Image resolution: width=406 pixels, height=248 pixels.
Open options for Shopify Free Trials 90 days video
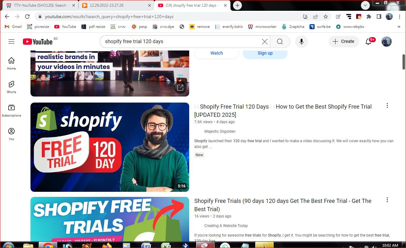coord(387,200)
